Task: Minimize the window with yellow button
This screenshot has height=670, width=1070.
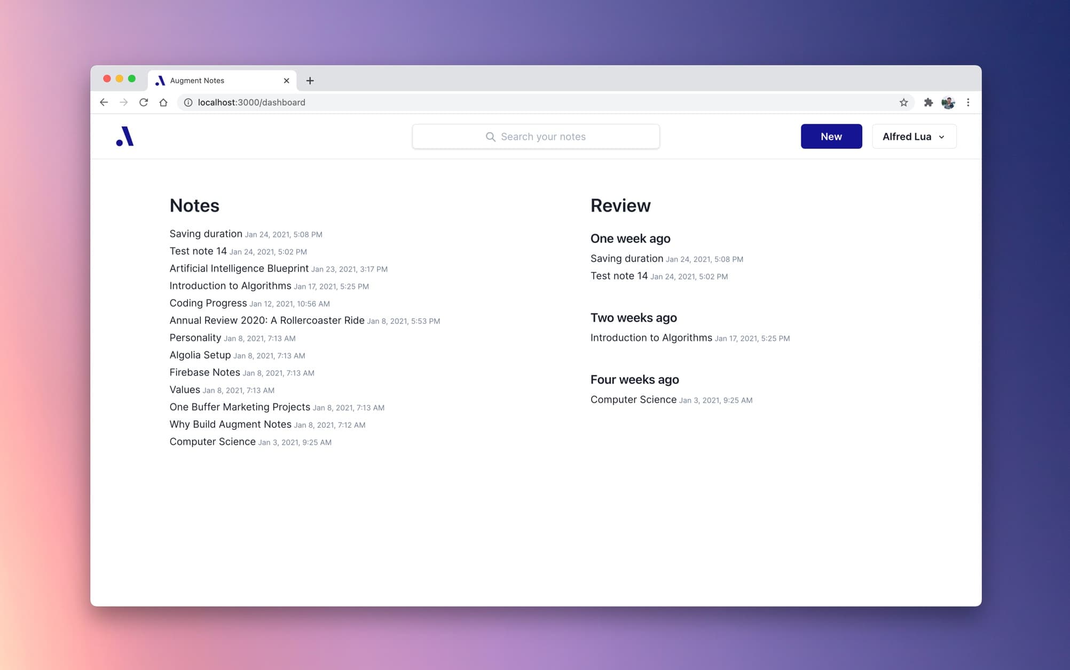Action: [120, 79]
